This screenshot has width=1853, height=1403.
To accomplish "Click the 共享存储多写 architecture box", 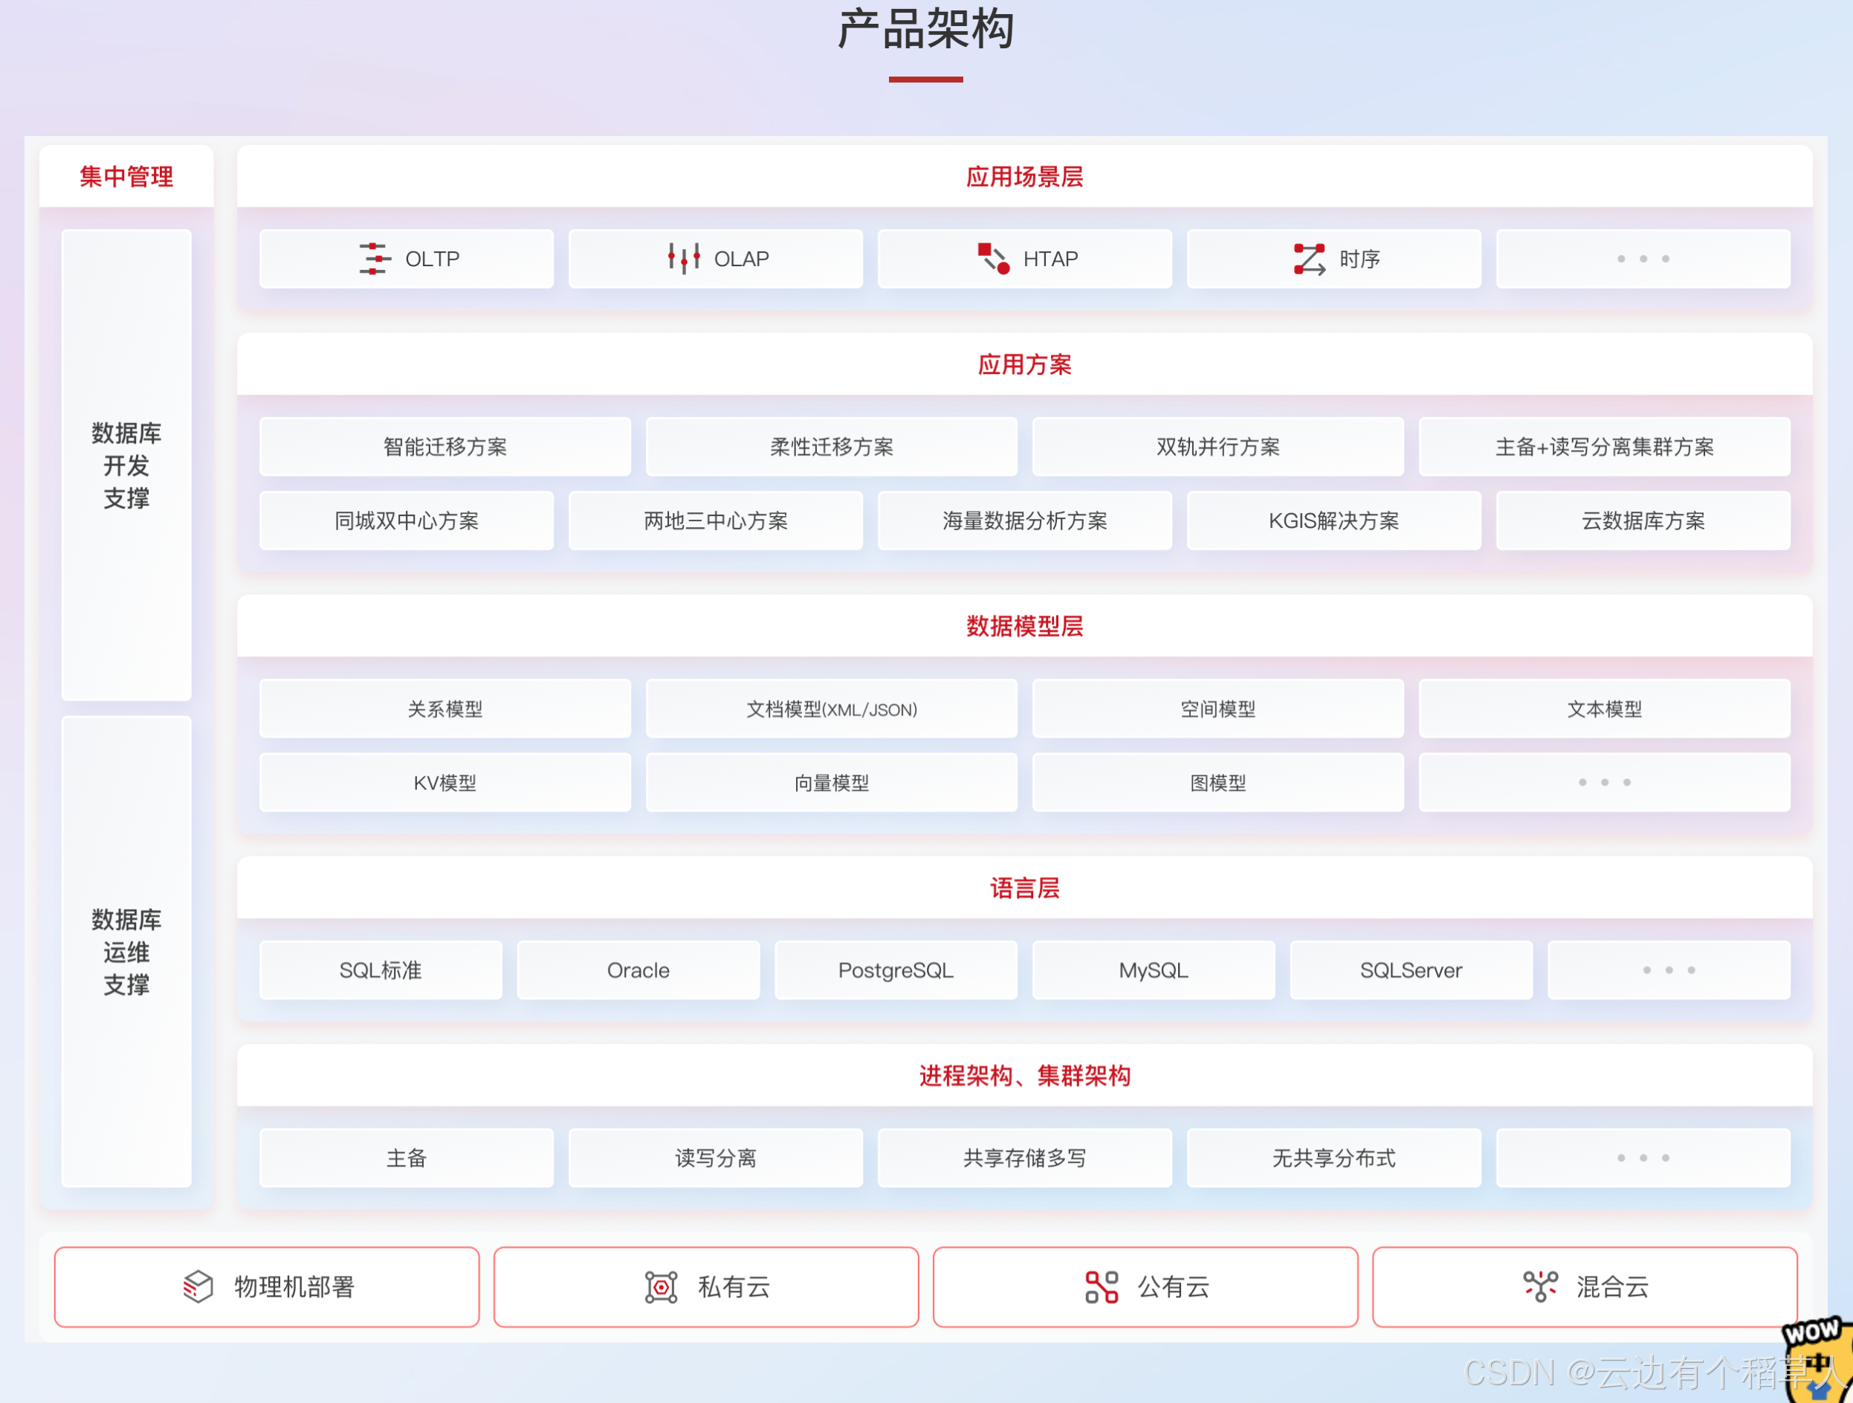I will (1023, 1158).
